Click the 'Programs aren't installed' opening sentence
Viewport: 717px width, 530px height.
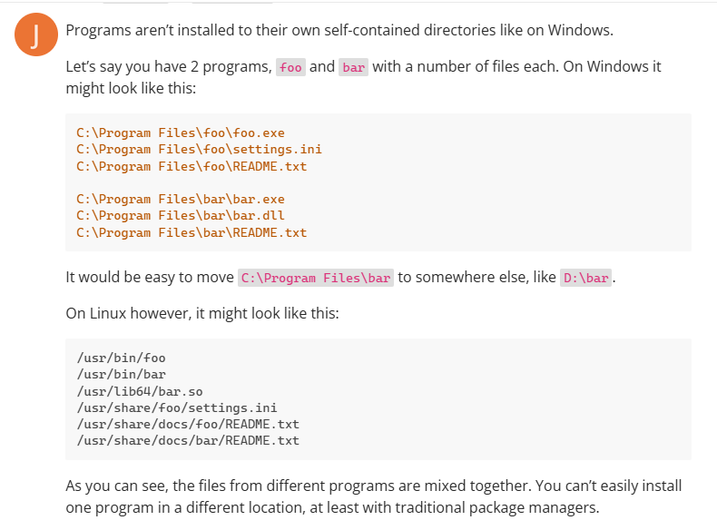click(339, 29)
